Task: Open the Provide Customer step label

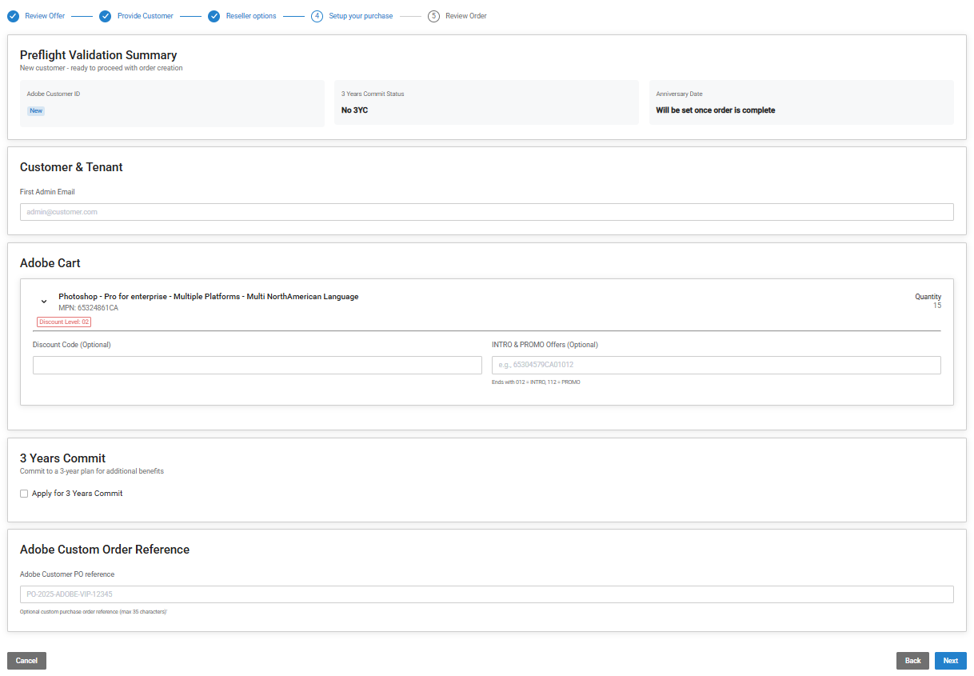Action: click(145, 16)
